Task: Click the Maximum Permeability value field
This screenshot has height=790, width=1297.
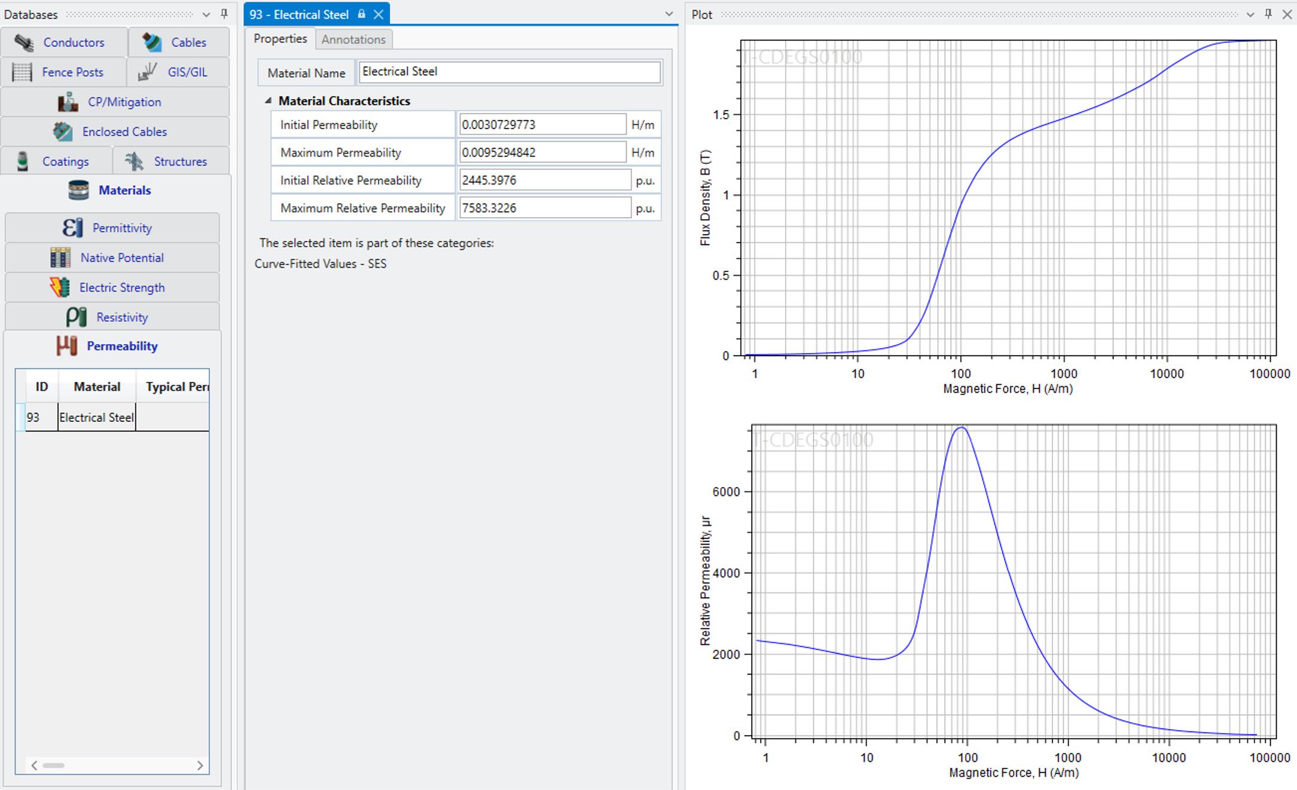Action: point(542,152)
